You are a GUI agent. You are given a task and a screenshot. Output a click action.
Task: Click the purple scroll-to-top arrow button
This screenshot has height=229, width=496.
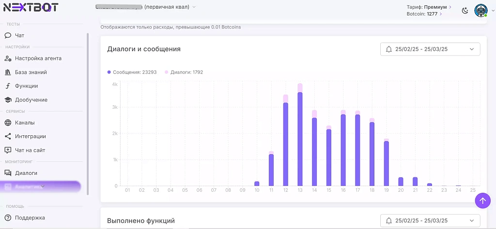[x=482, y=200]
